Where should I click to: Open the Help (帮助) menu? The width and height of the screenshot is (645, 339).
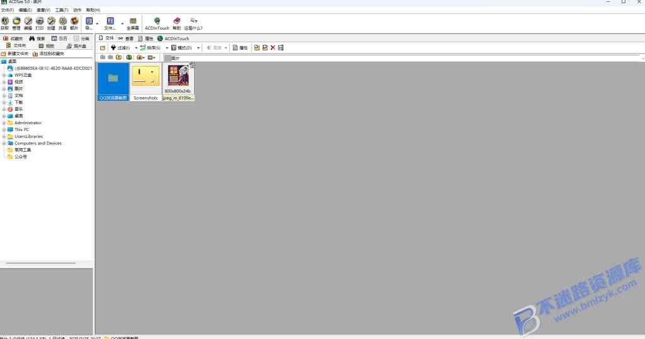93,10
